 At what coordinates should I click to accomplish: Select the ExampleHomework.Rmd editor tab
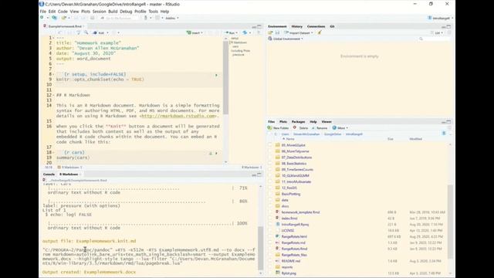click(65, 26)
